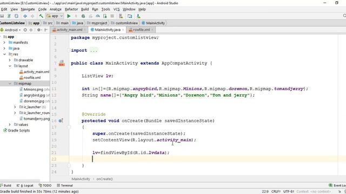Image resolution: width=346 pixels, height=194 pixels.
Task: Click the customlistview breadcrumb
Action: [x=124, y=23]
